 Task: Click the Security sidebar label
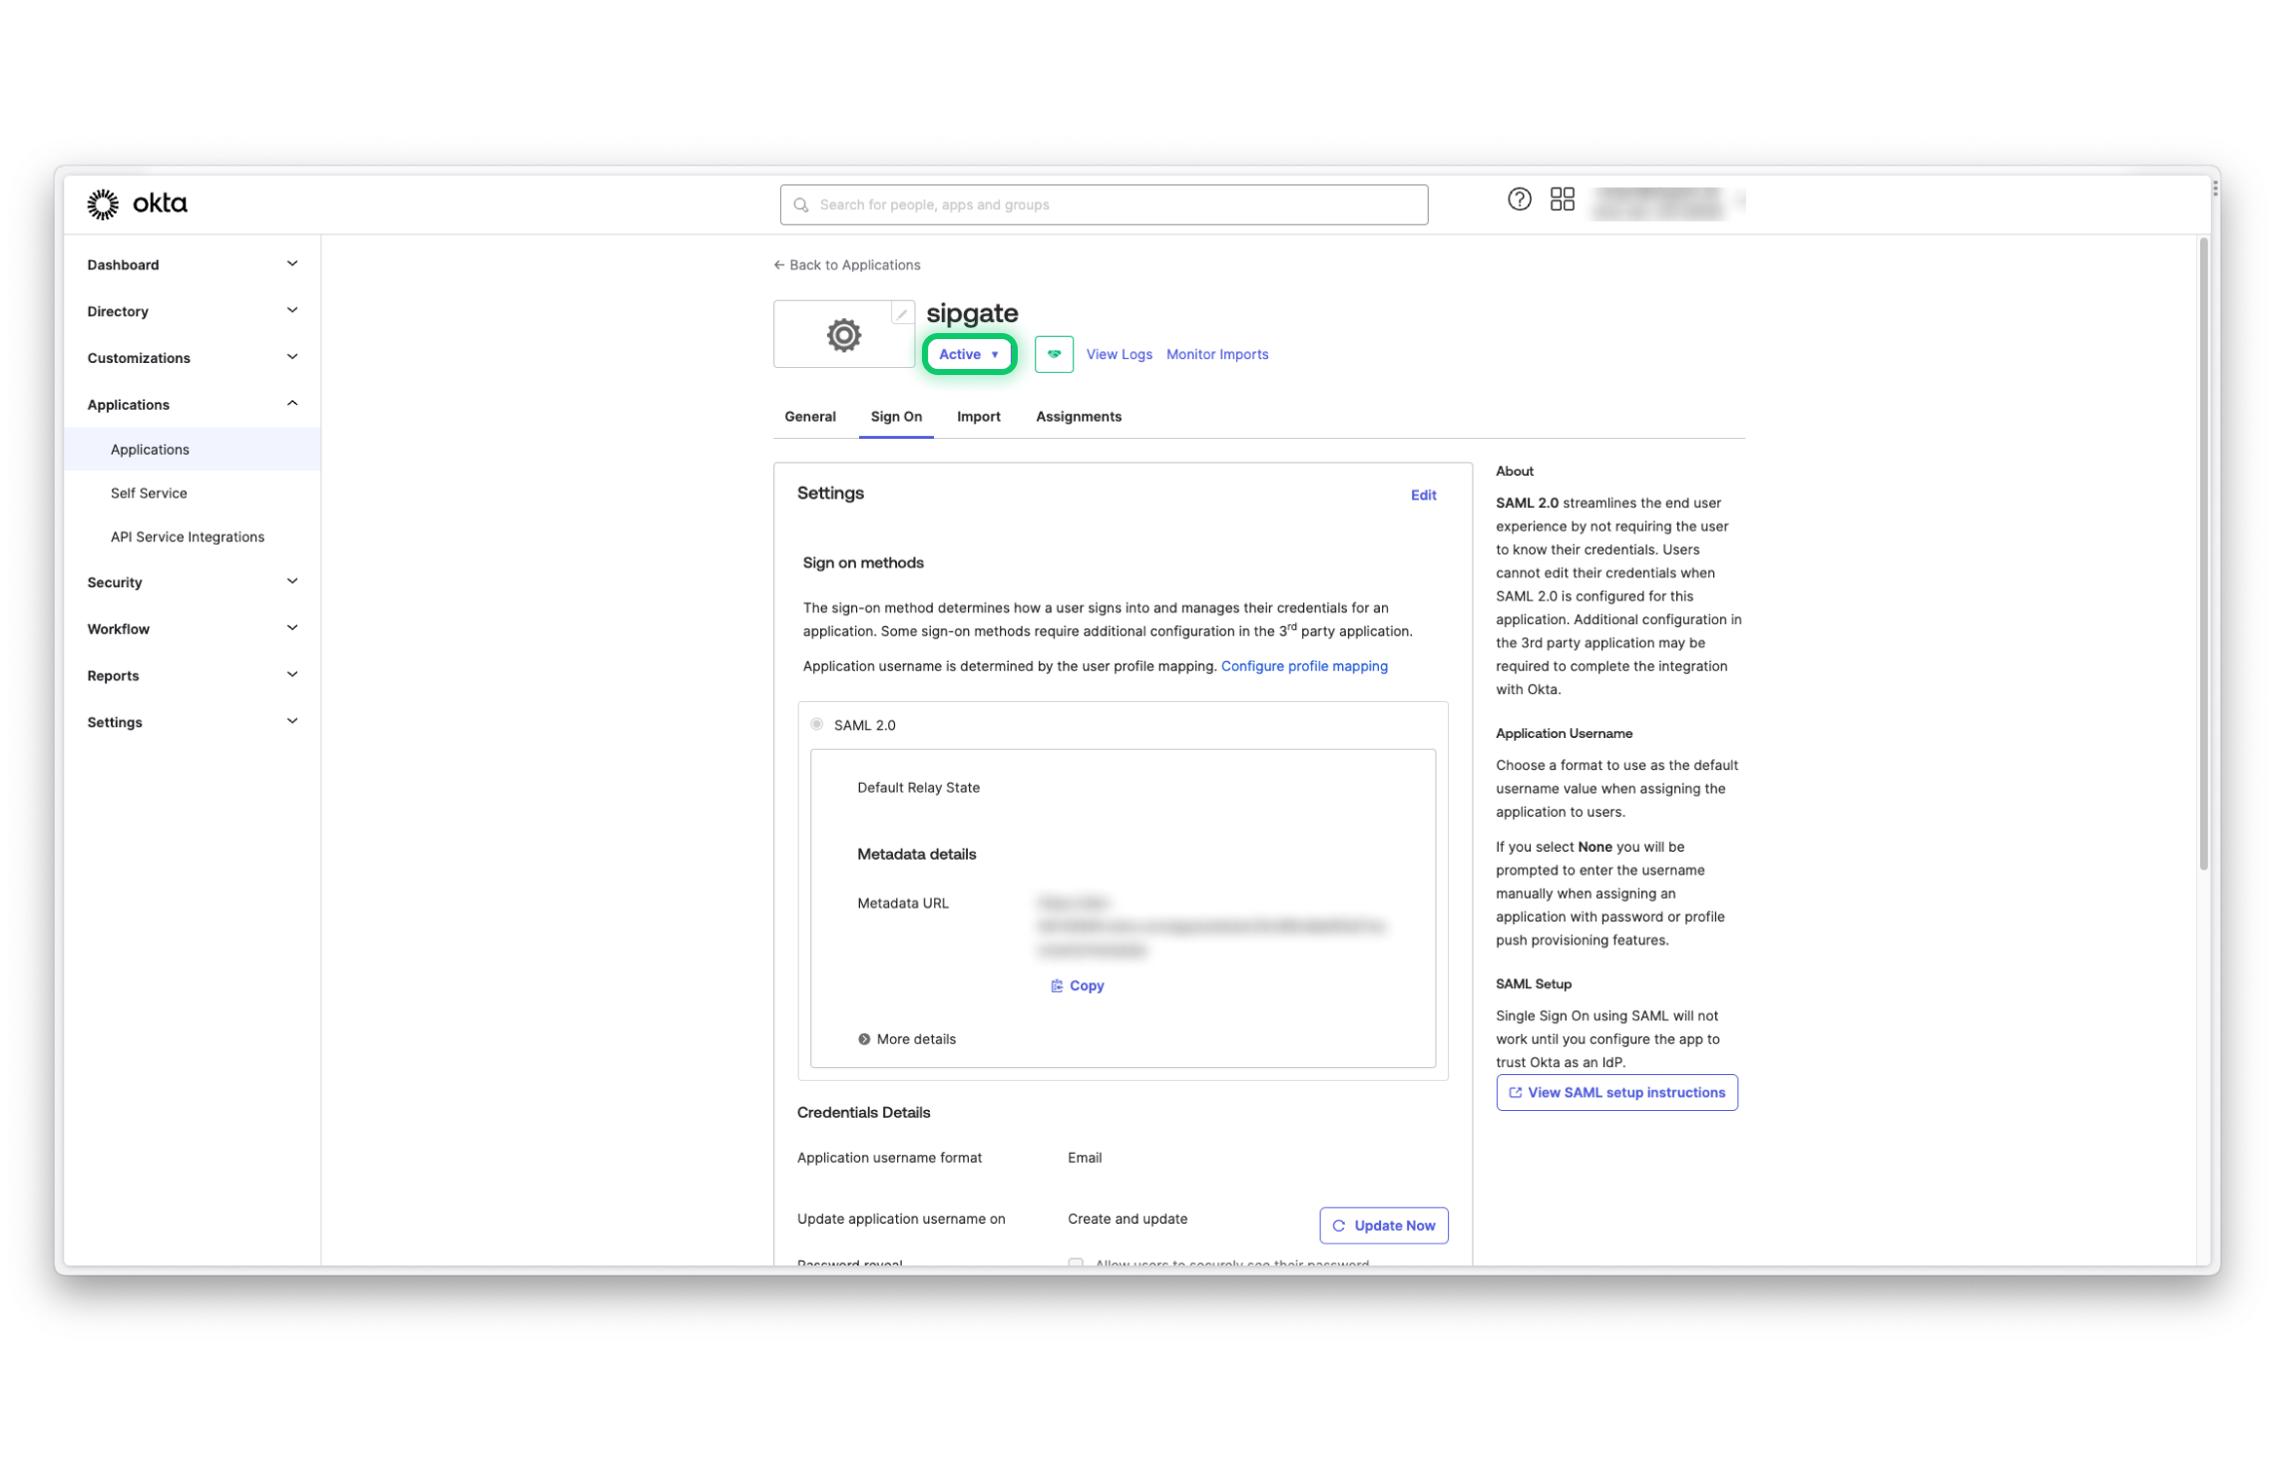[x=115, y=582]
